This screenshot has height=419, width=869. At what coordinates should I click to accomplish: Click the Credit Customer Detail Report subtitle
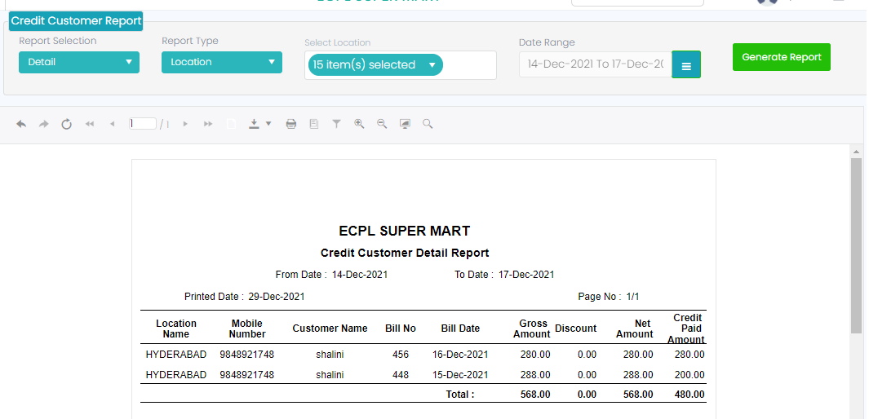[x=405, y=253]
